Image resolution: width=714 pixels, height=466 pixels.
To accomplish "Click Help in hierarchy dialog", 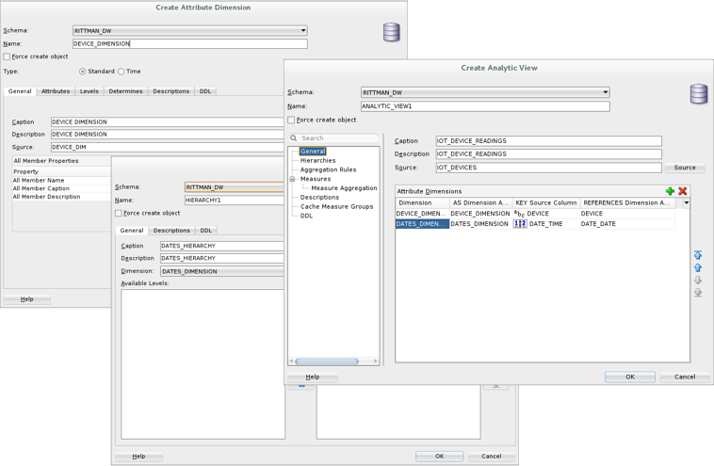I will click(x=138, y=456).
